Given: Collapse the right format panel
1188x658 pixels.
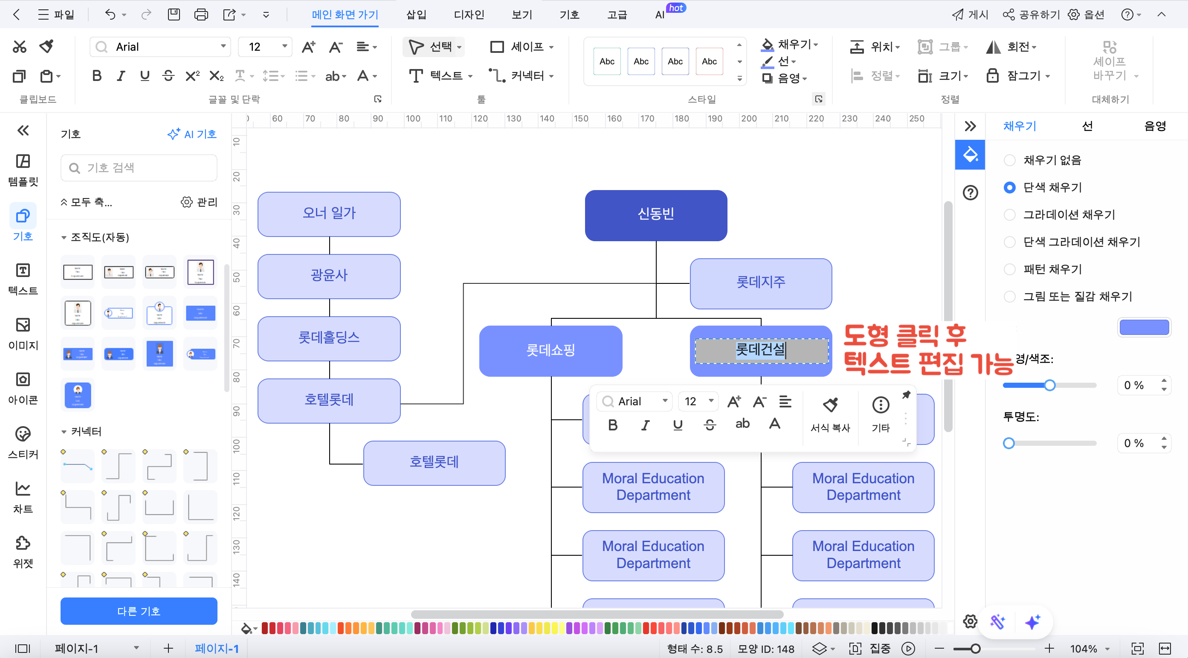Looking at the screenshot, I should tap(970, 126).
